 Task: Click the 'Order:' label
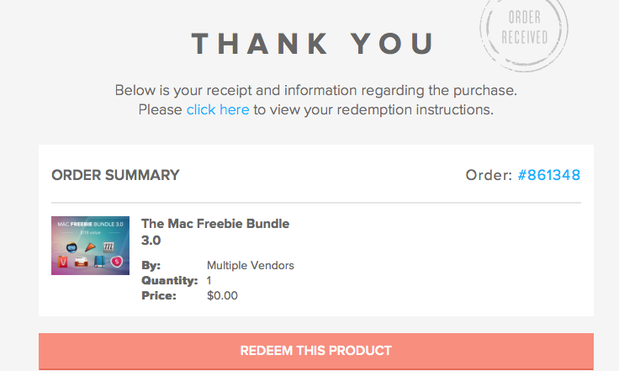[489, 175]
